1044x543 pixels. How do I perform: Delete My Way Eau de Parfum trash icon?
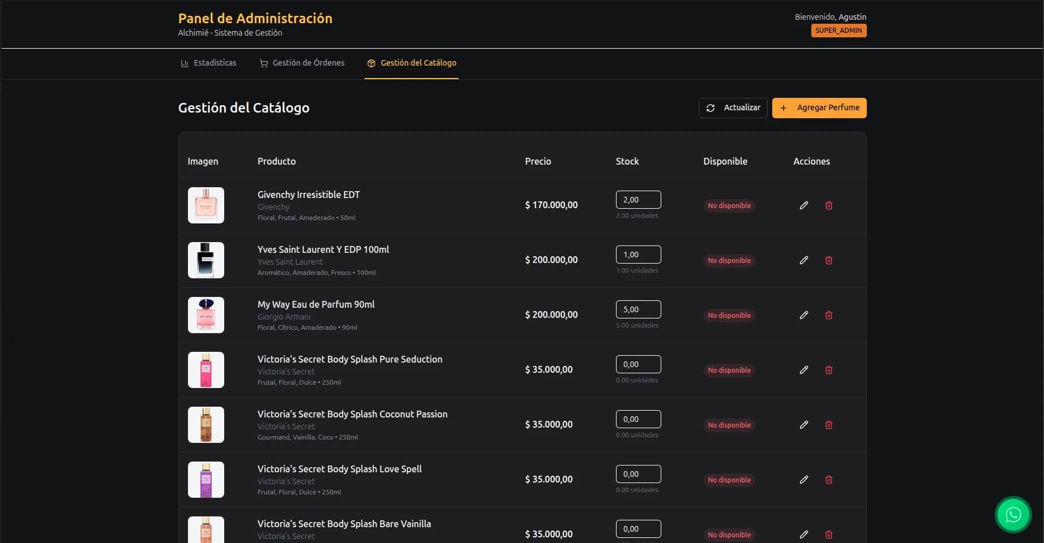pyautogui.click(x=829, y=315)
